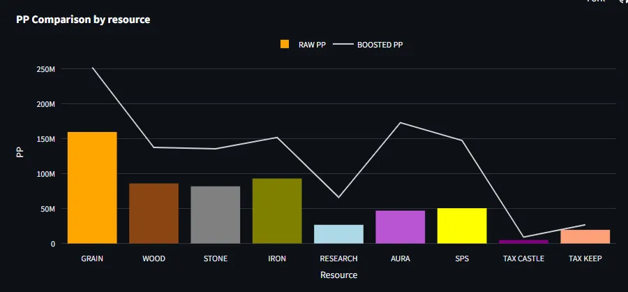The height and width of the screenshot is (292, 628).
Task: Select the salmon TAX KEEP bar
Action: (585, 237)
